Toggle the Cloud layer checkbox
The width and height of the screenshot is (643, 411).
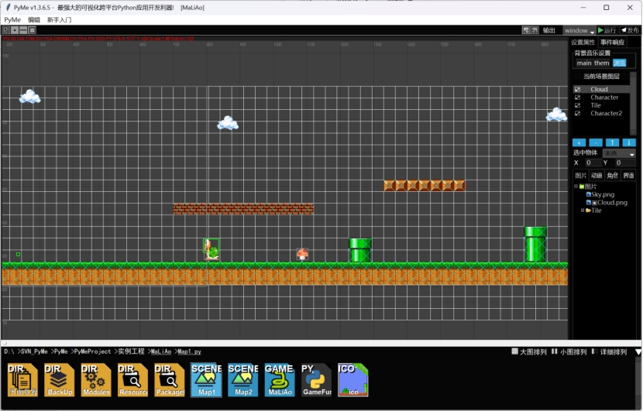pos(577,89)
